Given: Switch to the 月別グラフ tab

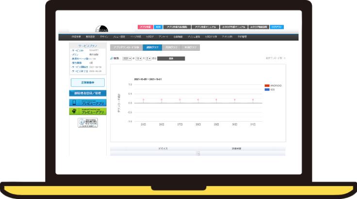Looking at the screenshot, I should pyautogui.click(x=171, y=47).
